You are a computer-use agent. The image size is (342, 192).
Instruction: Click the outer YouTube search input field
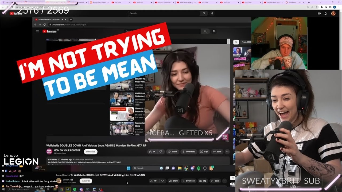[164, 13]
